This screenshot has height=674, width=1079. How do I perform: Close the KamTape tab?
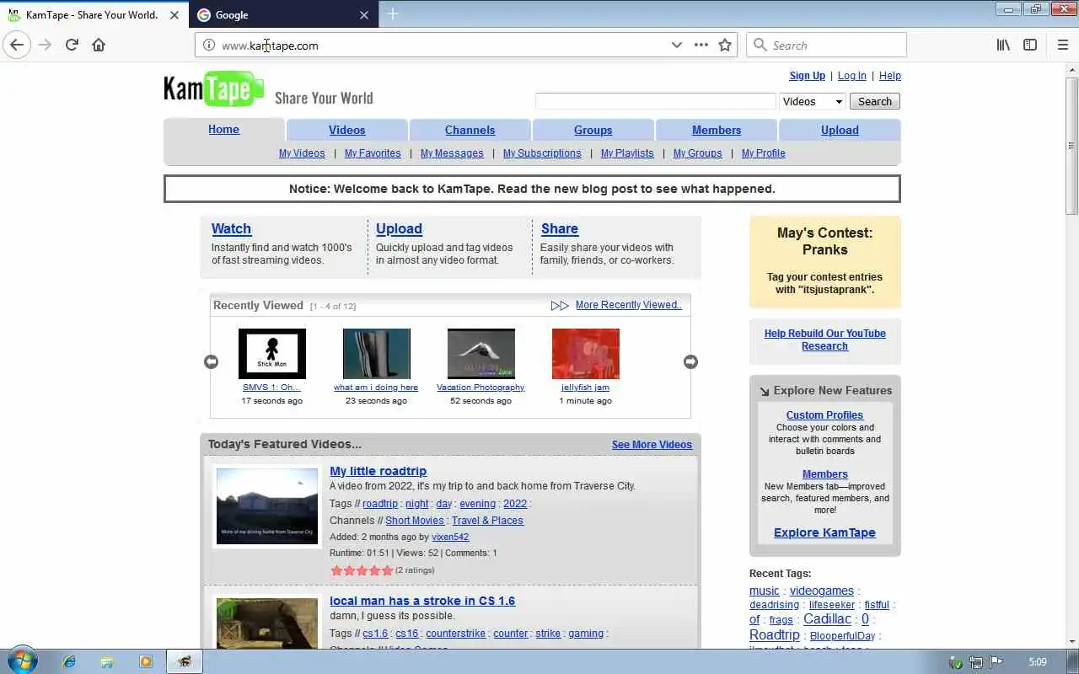[175, 14]
